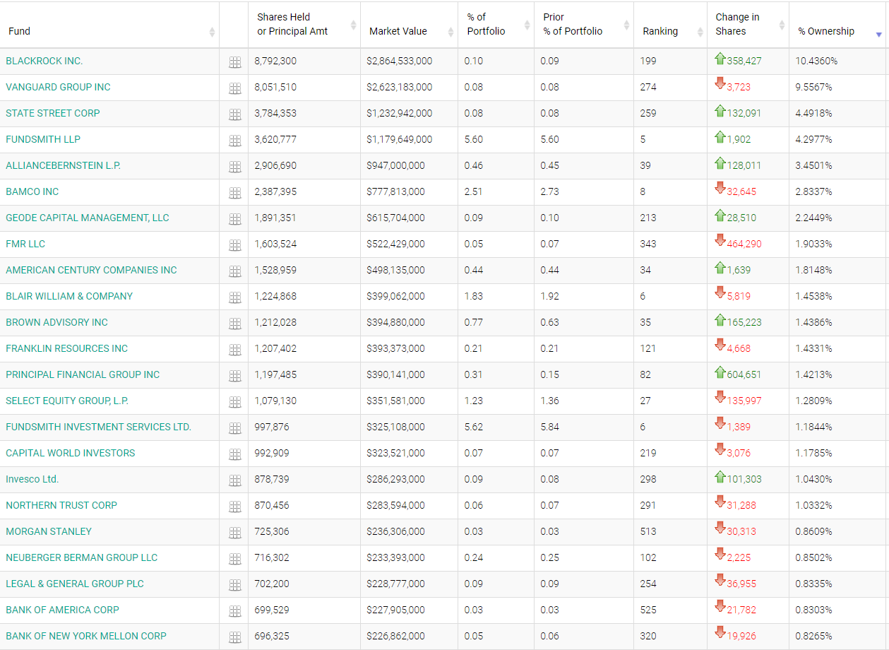
Task: Open grid icon in BLAIR WILLIAM & COMPANY row
Action: [235, 297]
